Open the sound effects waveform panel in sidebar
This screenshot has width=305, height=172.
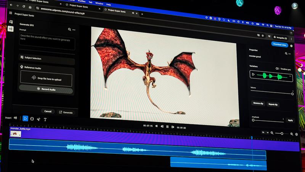click(x=11, y=29)
